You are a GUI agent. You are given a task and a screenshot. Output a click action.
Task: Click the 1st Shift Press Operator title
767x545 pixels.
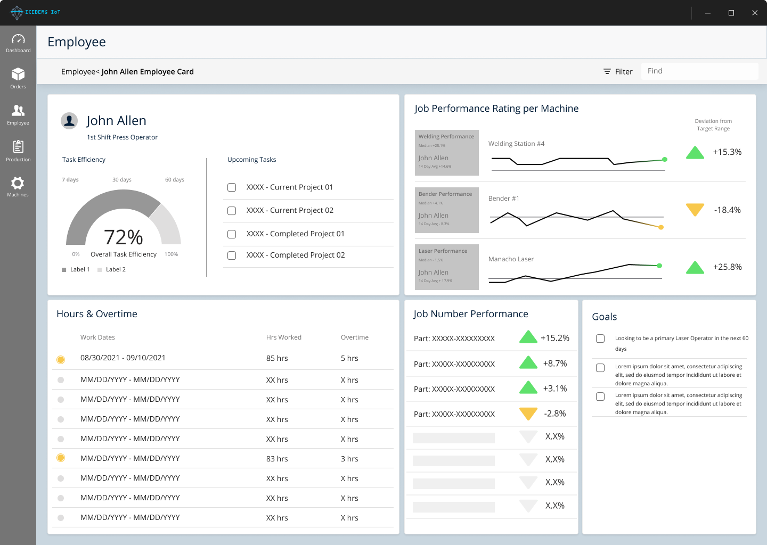tap(123, 137)
